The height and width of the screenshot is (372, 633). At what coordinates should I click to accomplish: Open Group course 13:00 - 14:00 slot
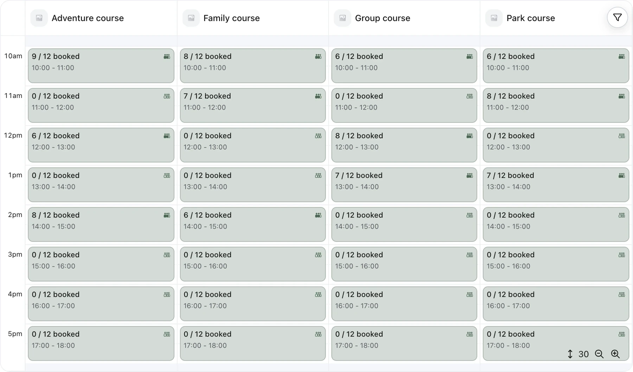coord(404,185)
